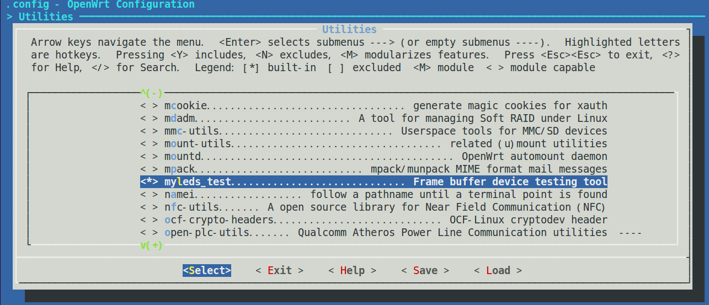Toggle the myleds_test built-in marker

tap(150, 181)
